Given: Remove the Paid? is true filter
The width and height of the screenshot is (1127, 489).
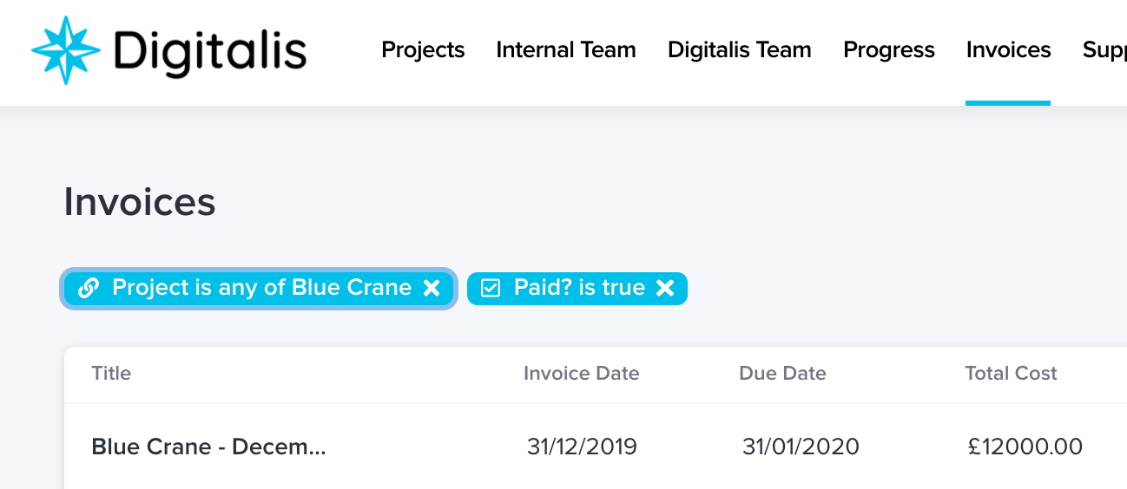Looking at the screenshot, I should (665, 289).
